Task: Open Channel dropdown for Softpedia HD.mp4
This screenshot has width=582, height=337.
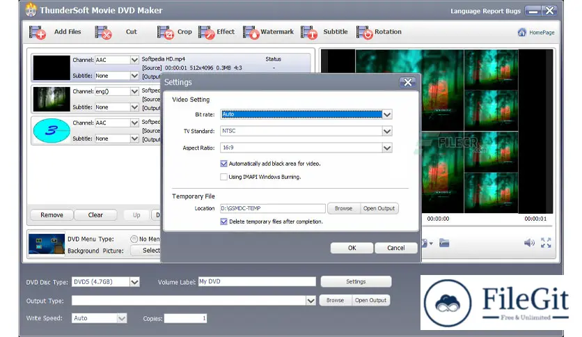Action: [134, 60]
